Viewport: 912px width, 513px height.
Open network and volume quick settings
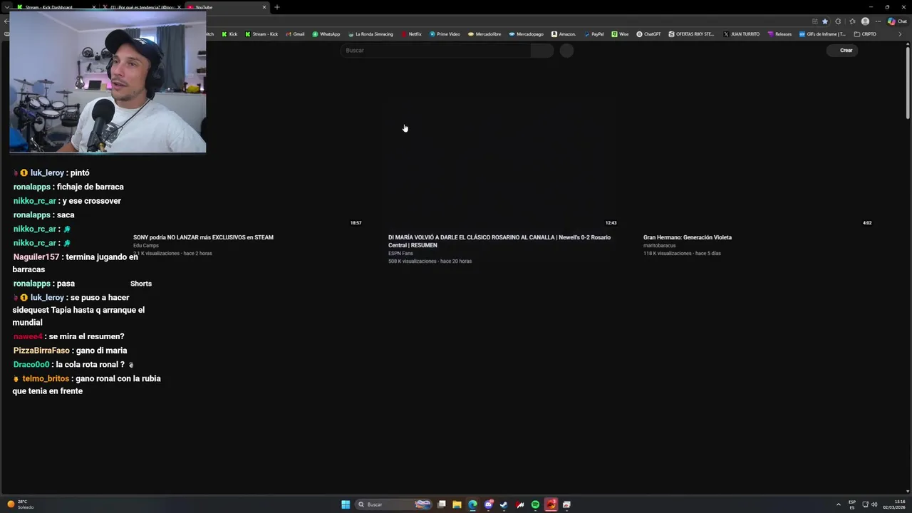click(x=869, y=504)
